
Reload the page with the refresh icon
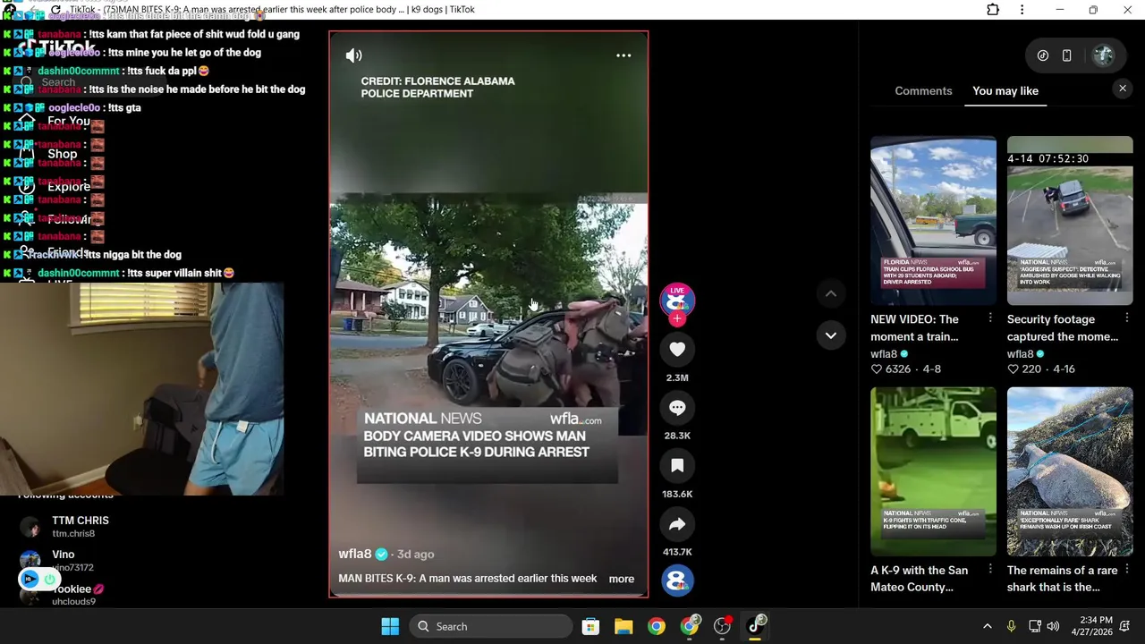[x=55, y=10]
